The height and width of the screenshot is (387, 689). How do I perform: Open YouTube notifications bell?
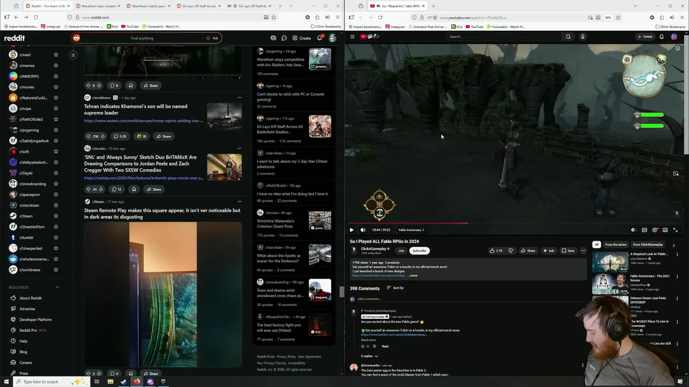662,37
